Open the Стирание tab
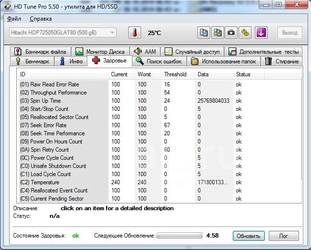 (282, 61)
